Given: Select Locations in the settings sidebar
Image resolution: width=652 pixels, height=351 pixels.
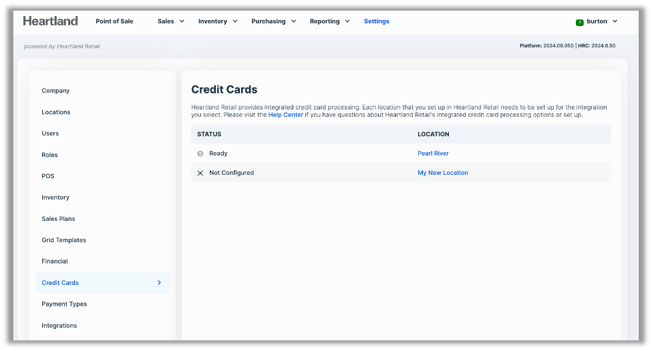Looking at the screenshot, I should coord(56,112).
